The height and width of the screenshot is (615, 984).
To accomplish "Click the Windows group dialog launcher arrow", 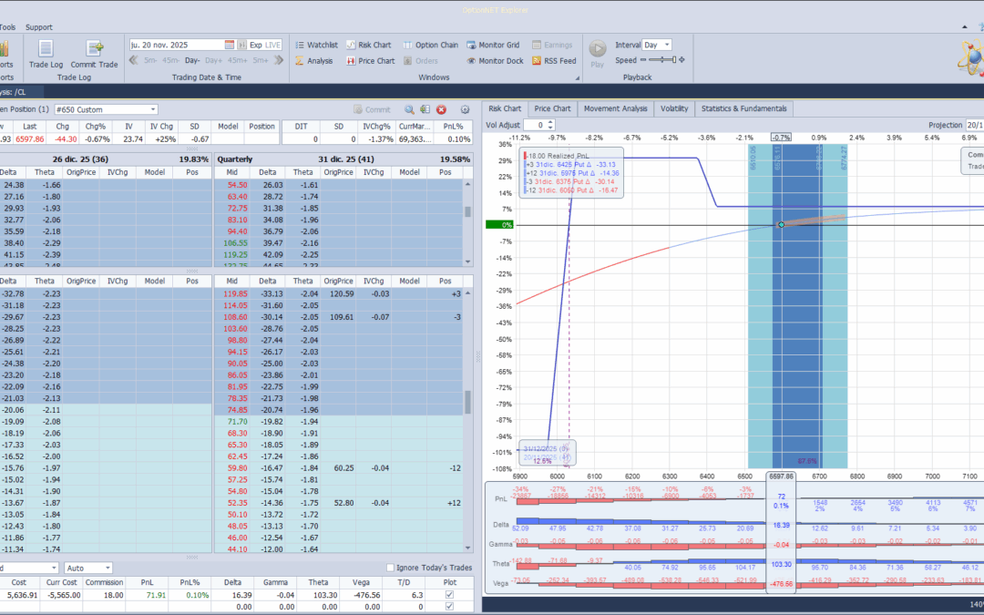I will [578, 77].
